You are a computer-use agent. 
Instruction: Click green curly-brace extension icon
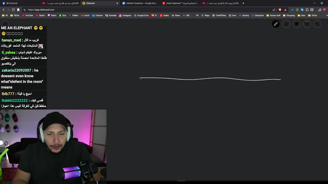pyautogui.click(x=297, y=10)
